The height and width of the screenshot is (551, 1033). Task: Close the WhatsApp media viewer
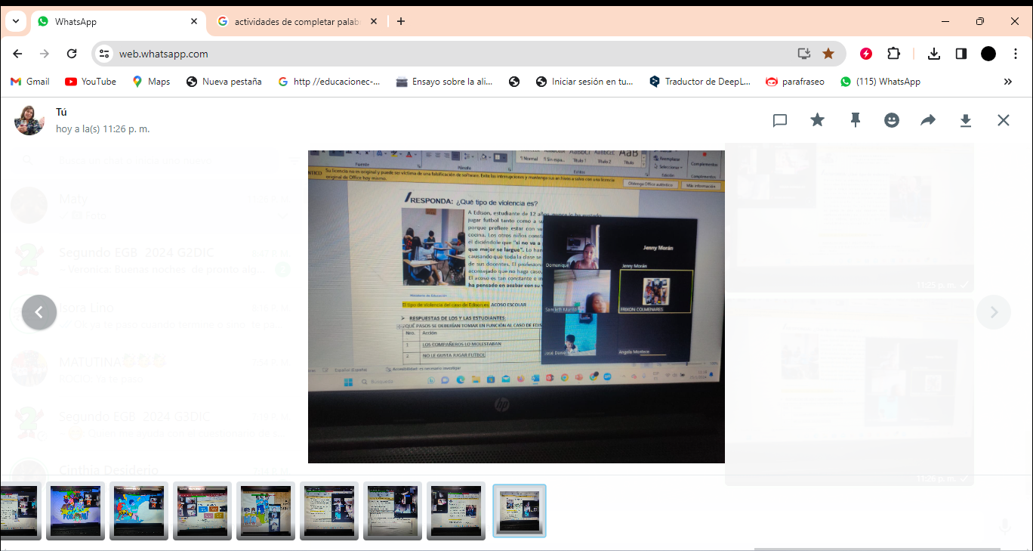(1003, 120)
